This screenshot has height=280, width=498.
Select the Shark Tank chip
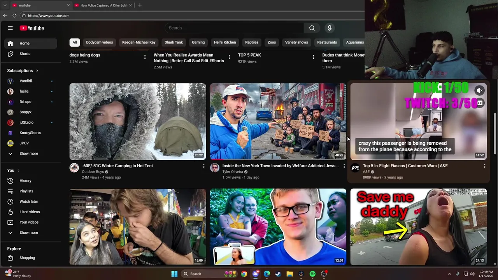(x=174, y=42)
